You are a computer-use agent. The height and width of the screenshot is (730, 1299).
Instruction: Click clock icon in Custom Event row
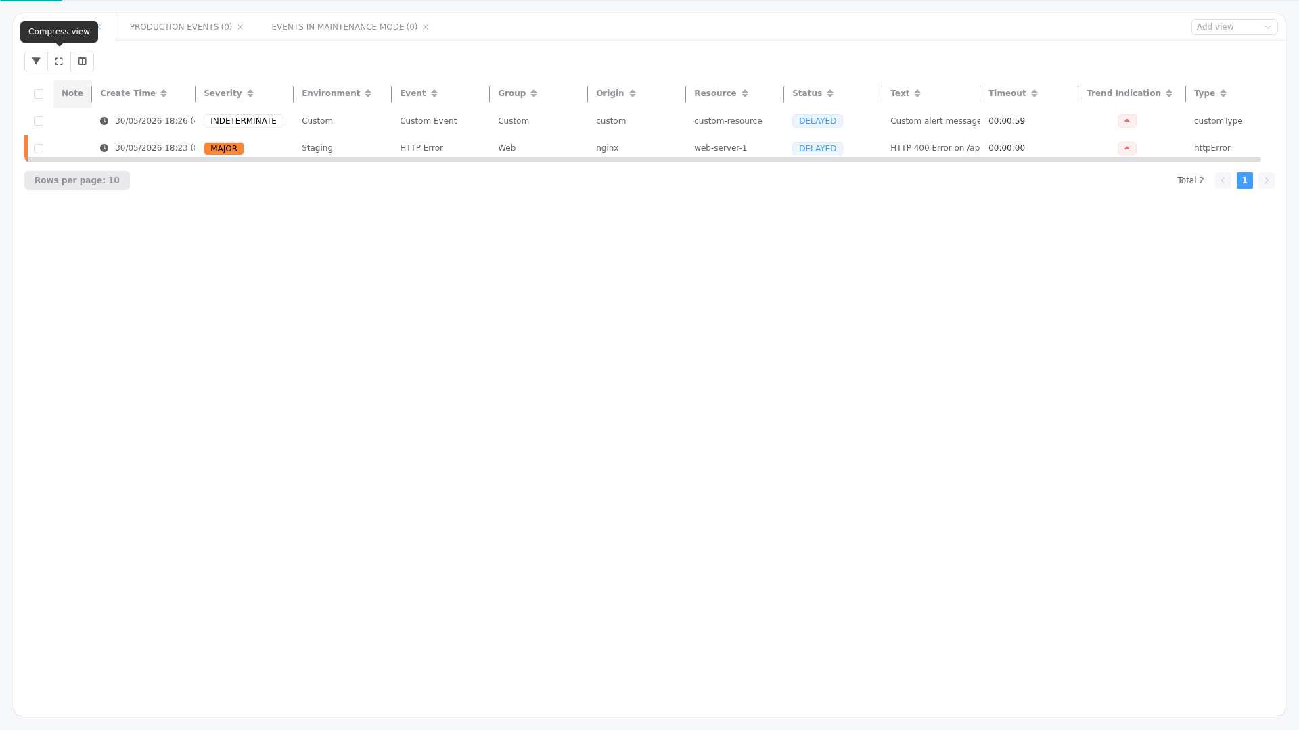tap(104, 121)
